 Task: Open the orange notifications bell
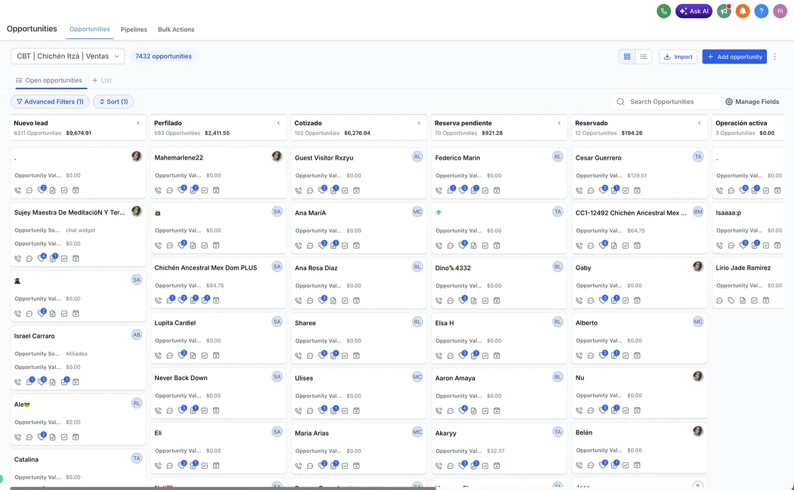[742, 11]
